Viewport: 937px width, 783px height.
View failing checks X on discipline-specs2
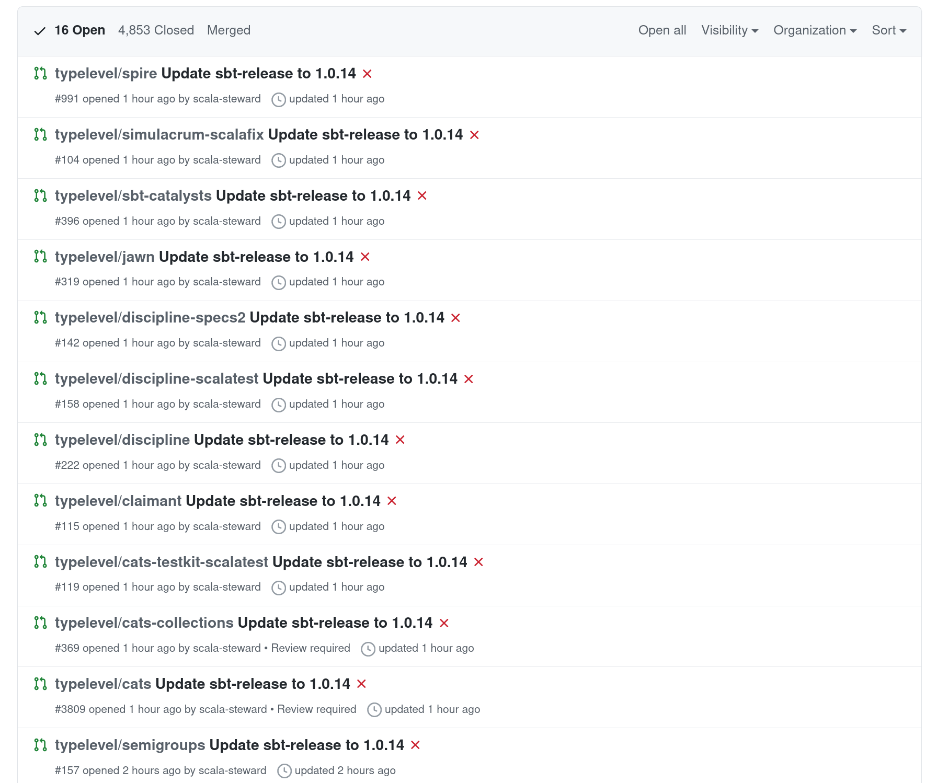455,318
